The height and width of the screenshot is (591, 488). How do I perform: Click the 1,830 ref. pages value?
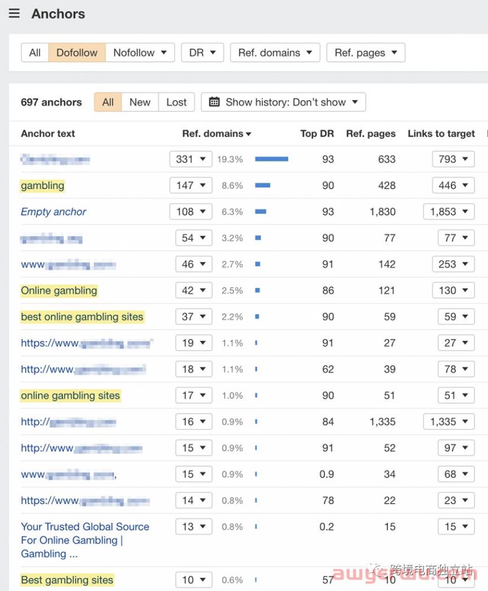point(382,212)
